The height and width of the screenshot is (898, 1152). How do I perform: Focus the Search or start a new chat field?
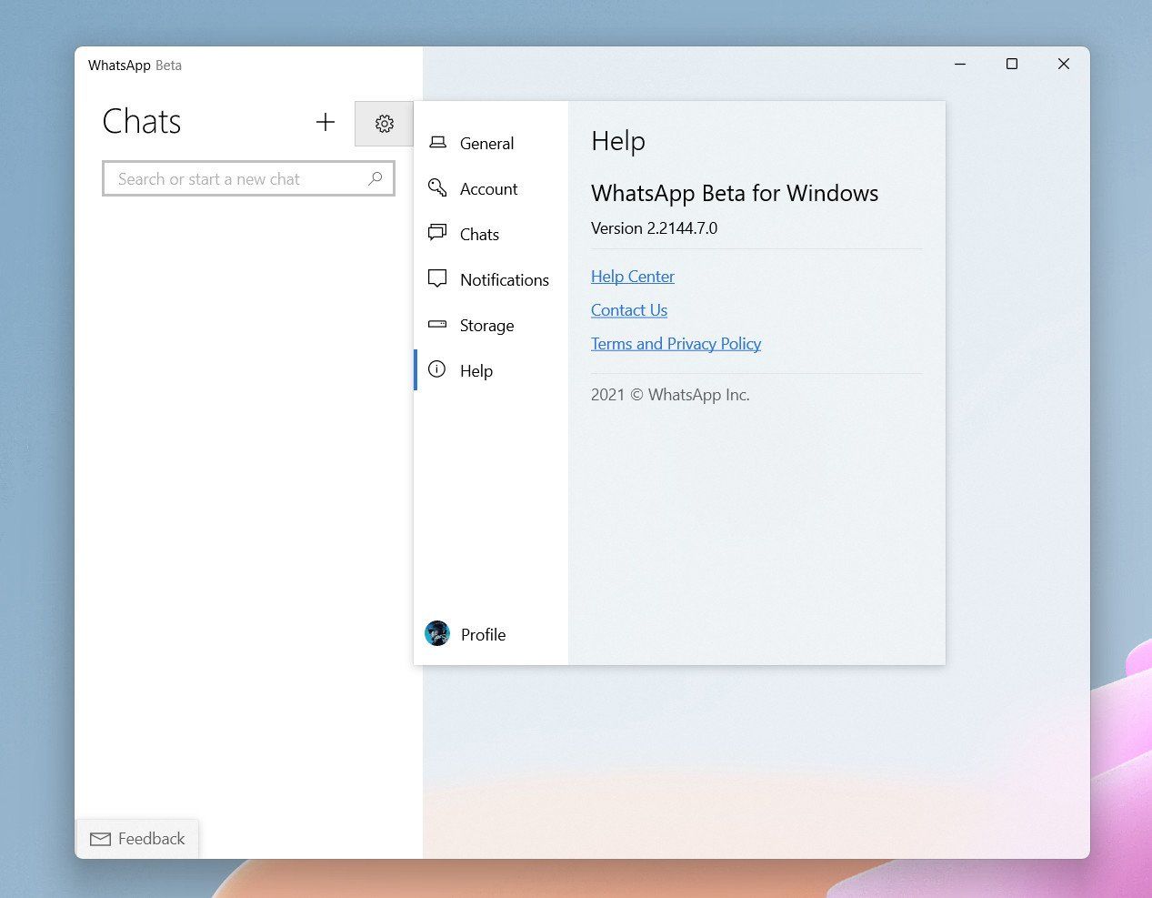248,178
